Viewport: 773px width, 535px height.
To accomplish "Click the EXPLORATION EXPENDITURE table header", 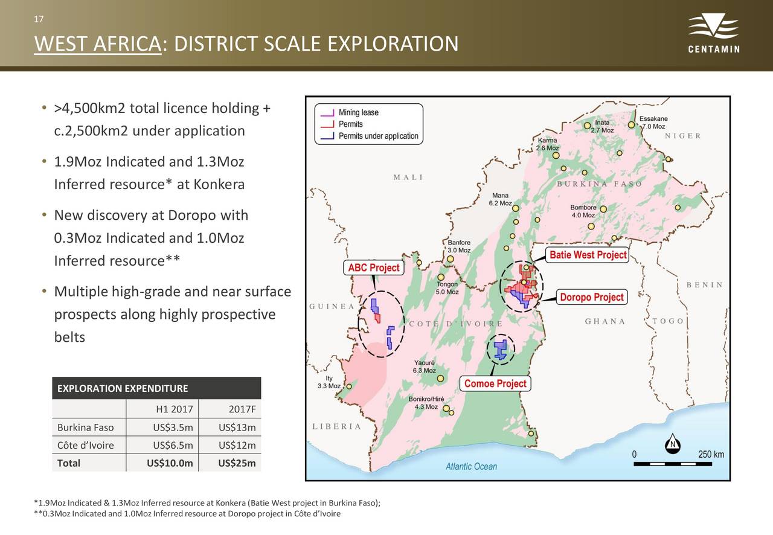I will tap(157, 388).
